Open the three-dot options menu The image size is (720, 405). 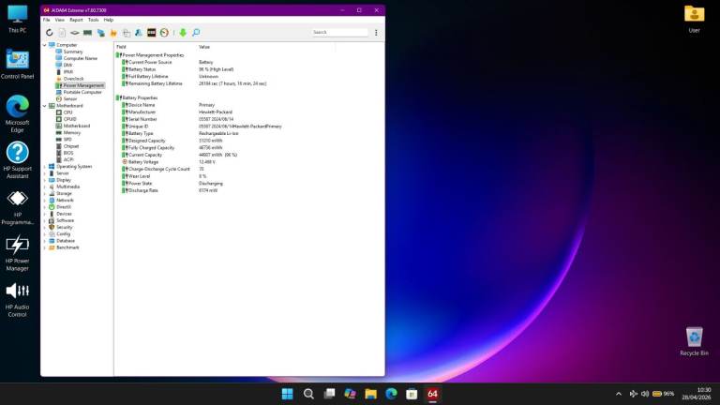376,33
